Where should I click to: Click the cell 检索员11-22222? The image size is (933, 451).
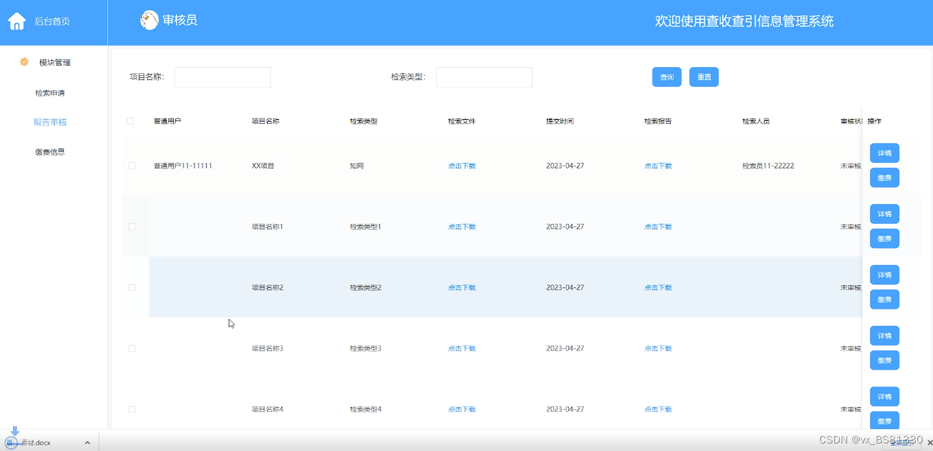point(768,166)
